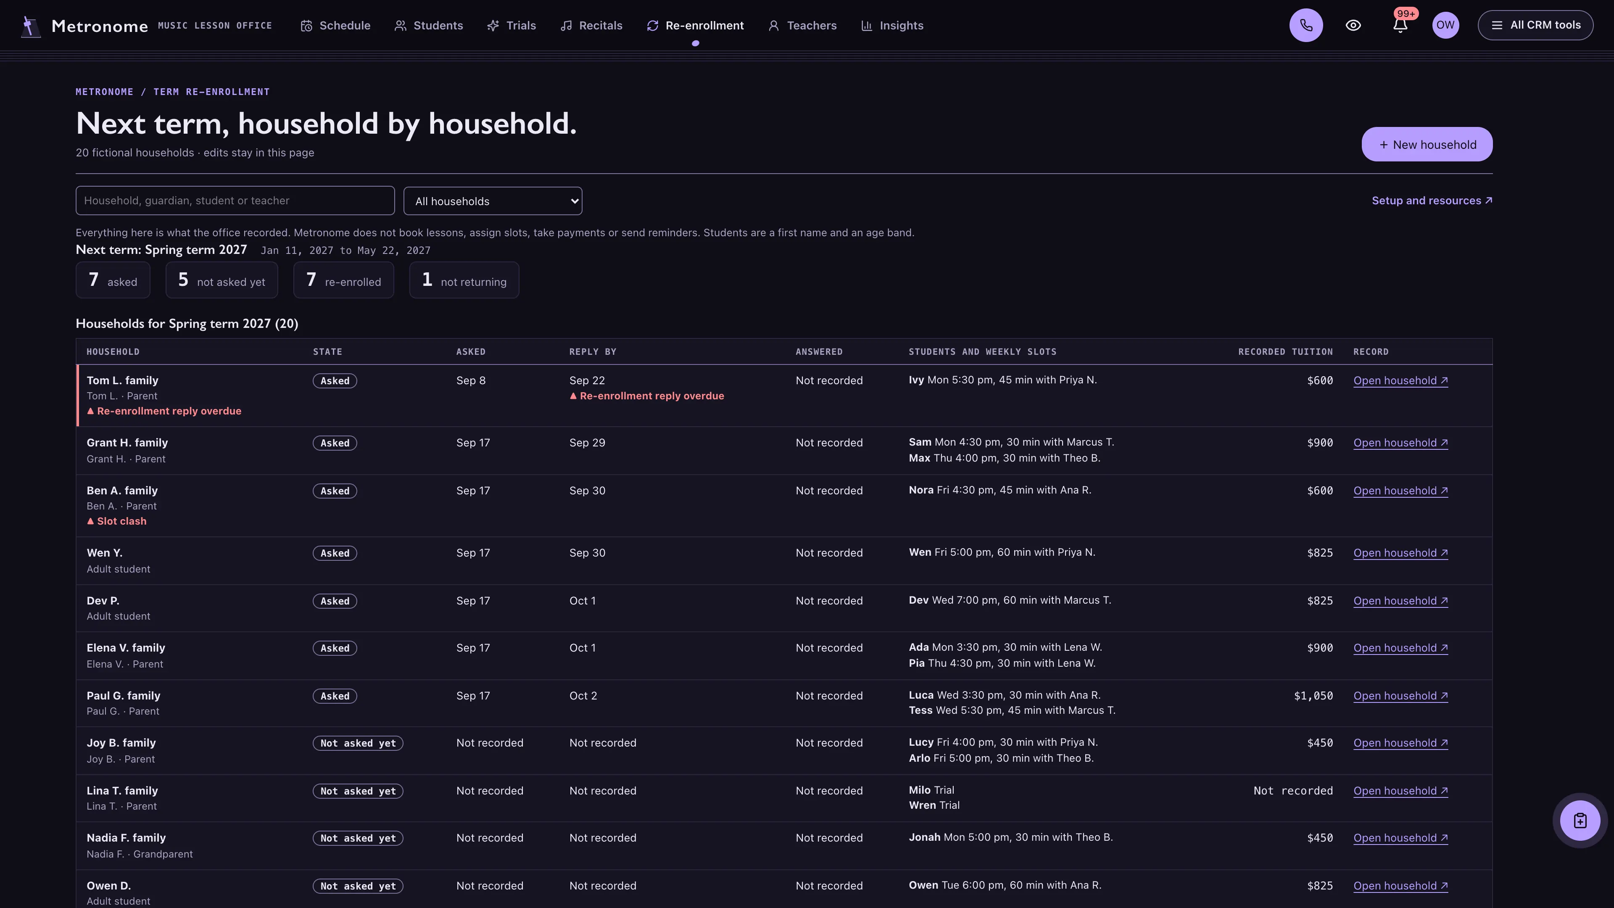
Task: View the Insights tab
Action: pos(892,26)
